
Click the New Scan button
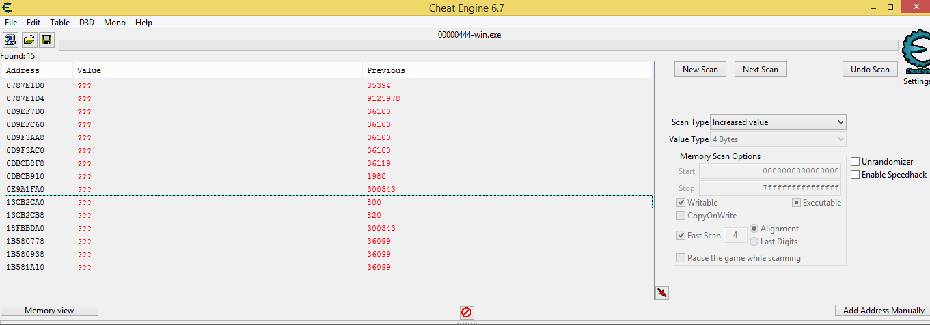click(x=700, y=70)
